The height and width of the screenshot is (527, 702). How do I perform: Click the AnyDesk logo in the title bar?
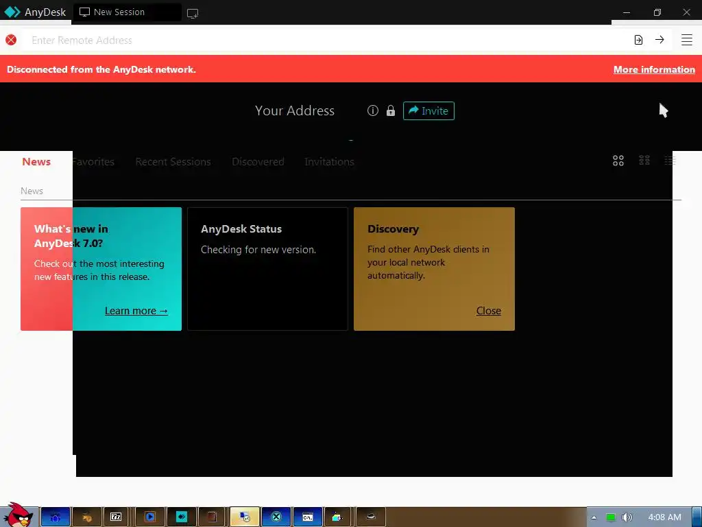12,12
